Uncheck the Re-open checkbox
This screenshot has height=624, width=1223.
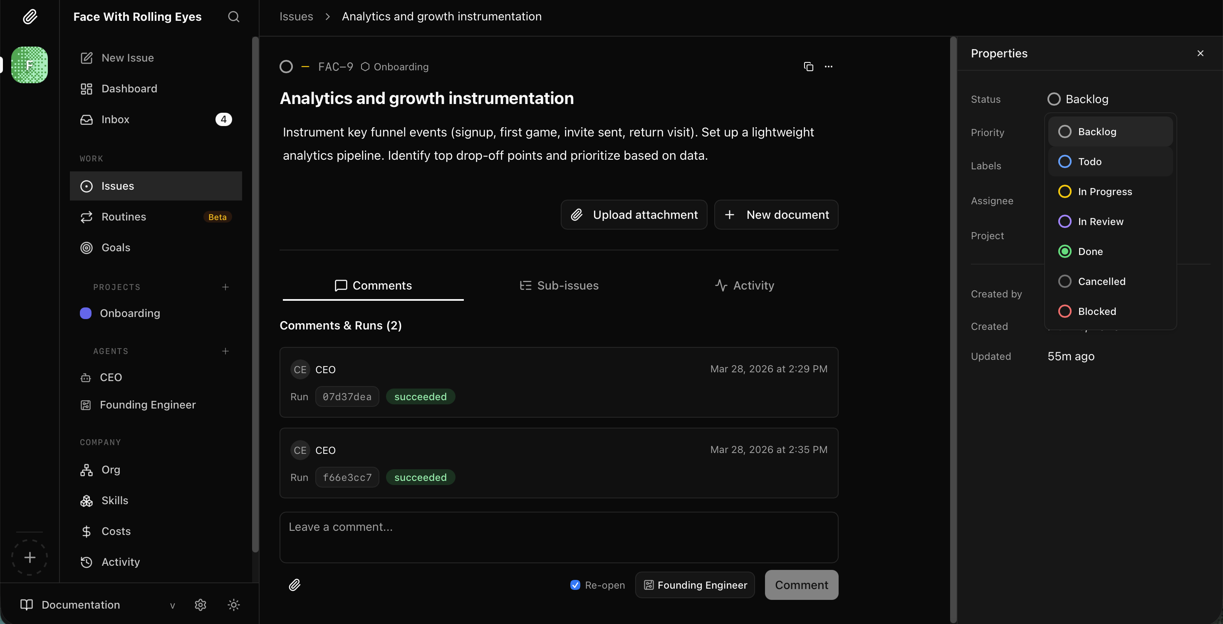click(x=575, y=585)
